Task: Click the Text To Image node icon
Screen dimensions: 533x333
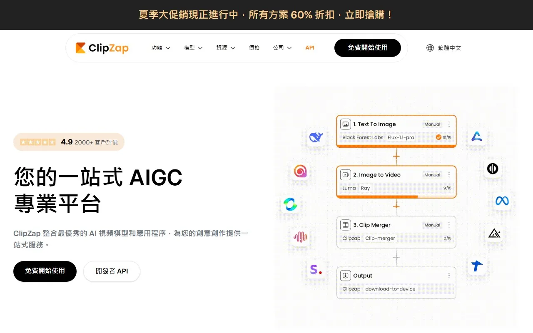Action: [x=345, y=124]
